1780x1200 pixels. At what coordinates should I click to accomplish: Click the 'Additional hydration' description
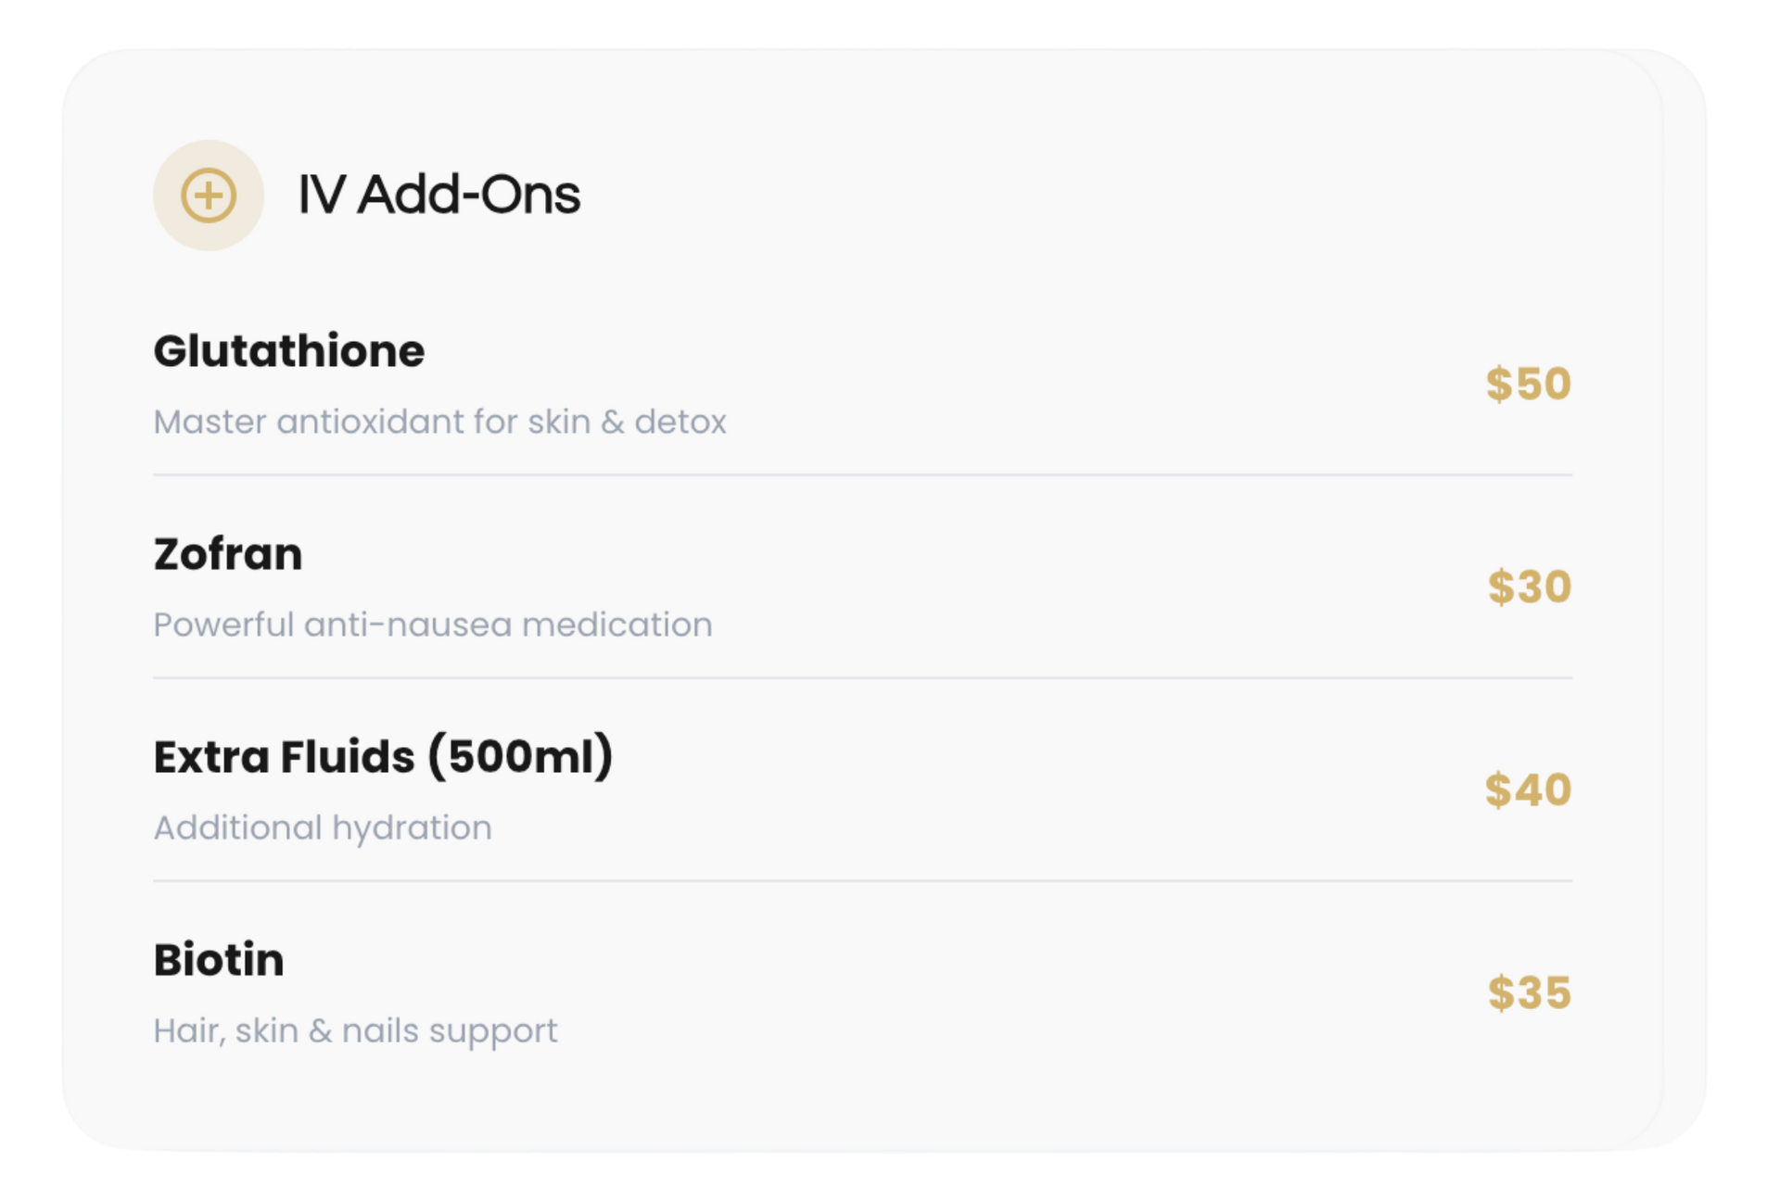click(x=322, y=827)
